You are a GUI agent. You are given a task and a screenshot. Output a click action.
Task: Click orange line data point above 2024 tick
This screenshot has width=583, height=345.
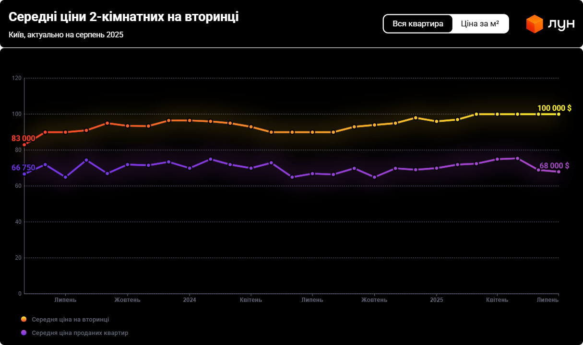[x=190, y=120]
